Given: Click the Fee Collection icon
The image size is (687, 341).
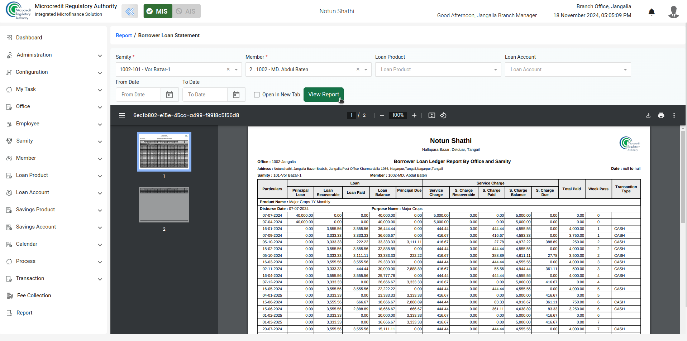Looking at the screenshot, I should (10, 296).
